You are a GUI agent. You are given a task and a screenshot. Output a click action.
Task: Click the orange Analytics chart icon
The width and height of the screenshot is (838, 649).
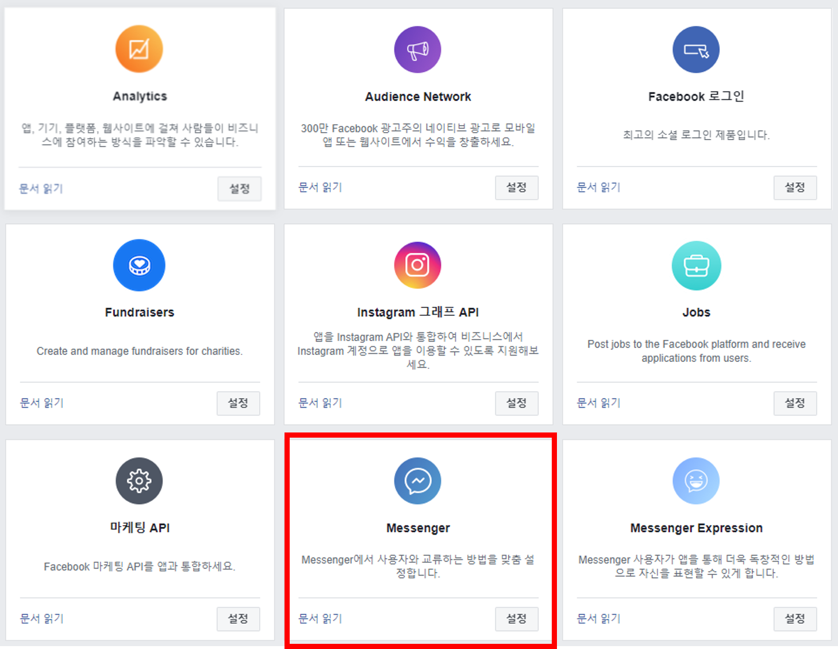[x=139, y=49]
